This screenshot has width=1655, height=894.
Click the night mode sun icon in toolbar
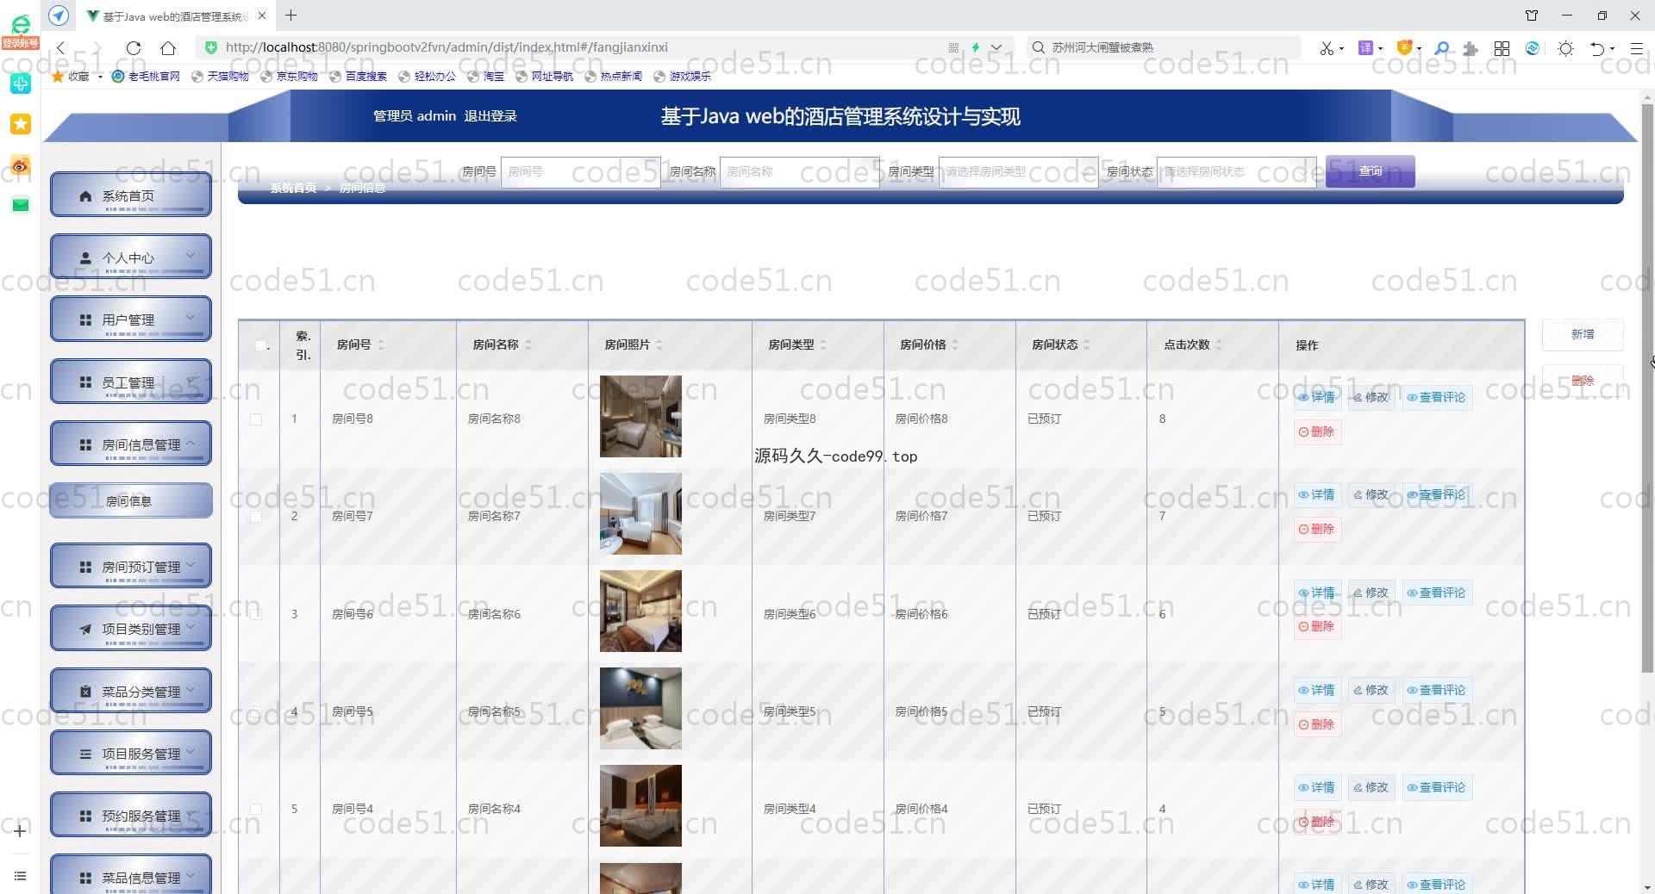(x=1565, y=48)
